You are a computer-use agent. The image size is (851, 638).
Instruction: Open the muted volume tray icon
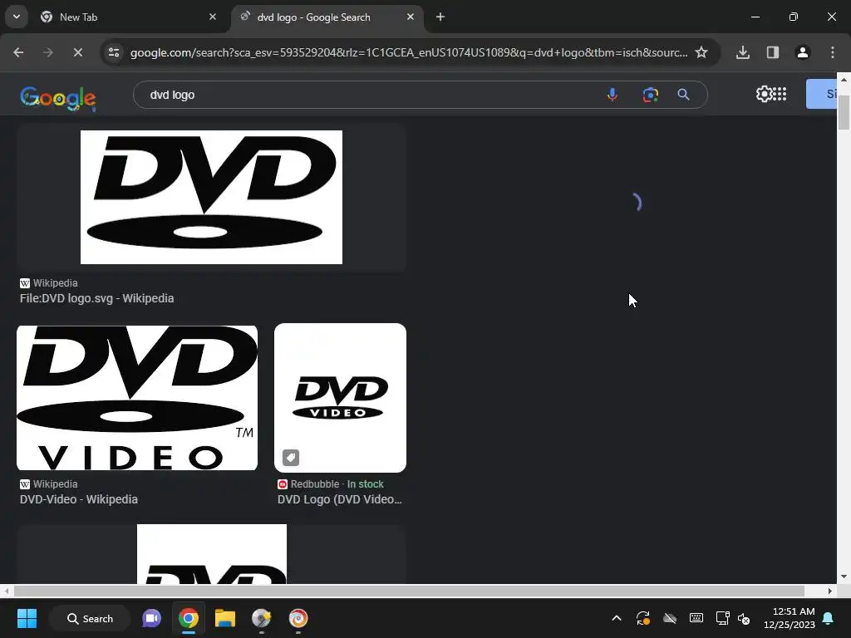click(x=744, y=618)
